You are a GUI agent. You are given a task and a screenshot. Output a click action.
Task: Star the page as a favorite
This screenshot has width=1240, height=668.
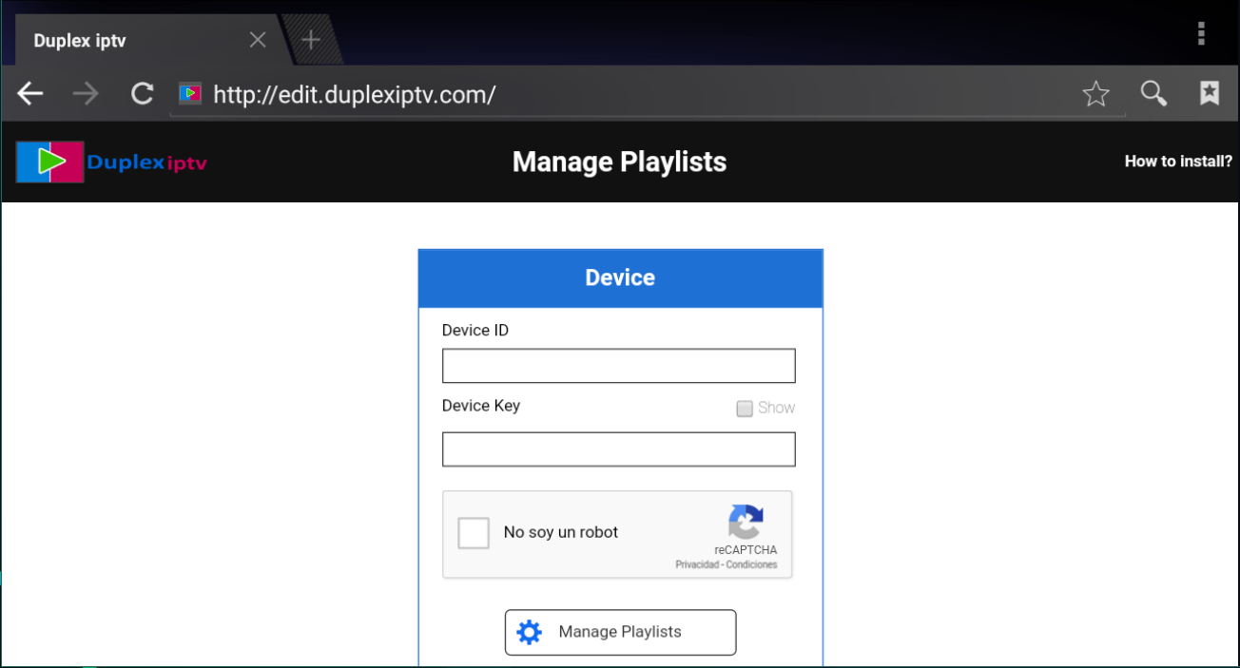(1096, 93)
